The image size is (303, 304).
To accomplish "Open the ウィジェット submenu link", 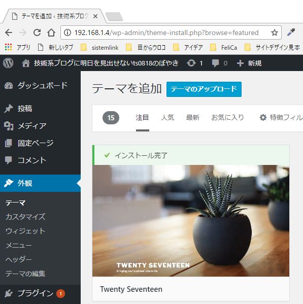I will (25, 231).
